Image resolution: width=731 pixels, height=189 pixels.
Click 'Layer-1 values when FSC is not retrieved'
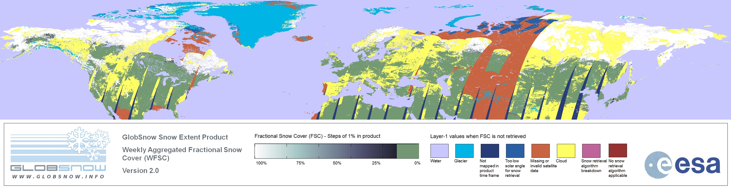(x=478, y=136)
